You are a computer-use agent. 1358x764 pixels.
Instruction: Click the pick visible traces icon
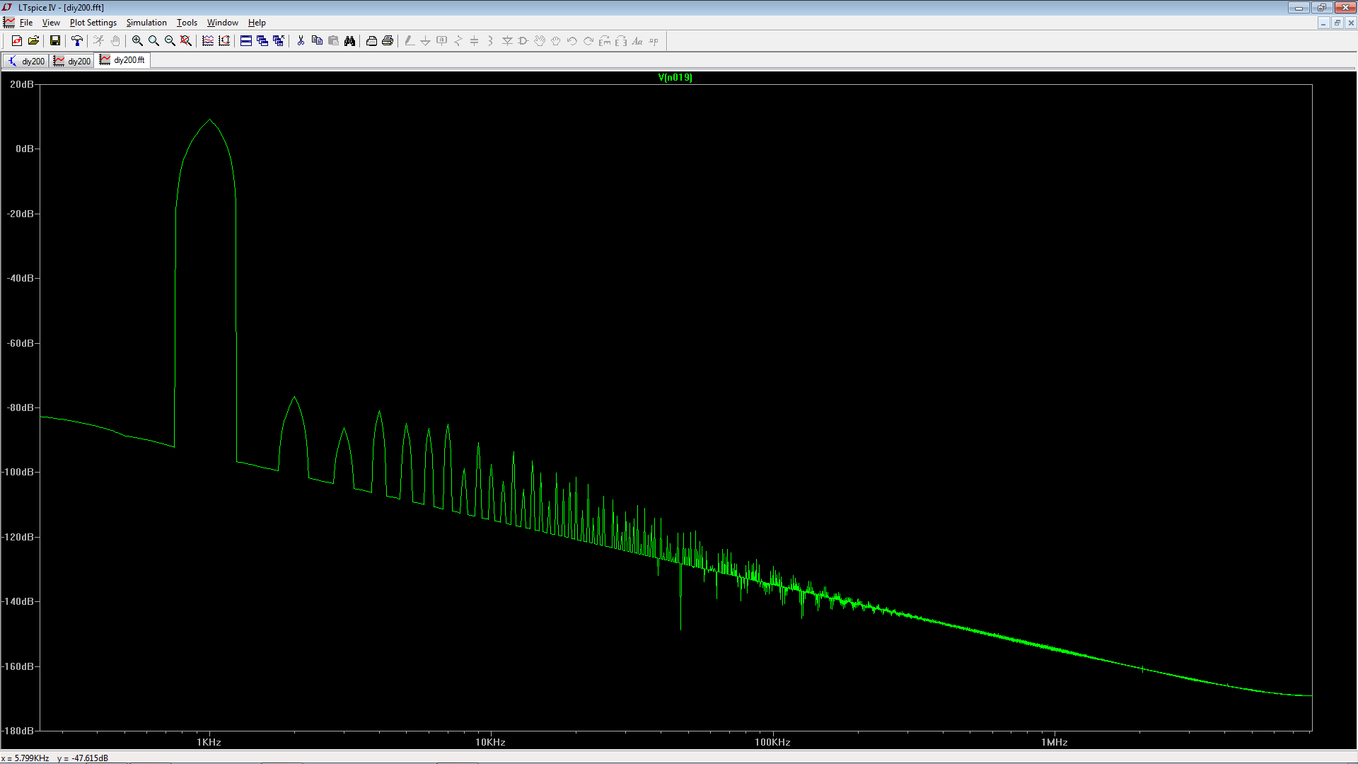208,41
